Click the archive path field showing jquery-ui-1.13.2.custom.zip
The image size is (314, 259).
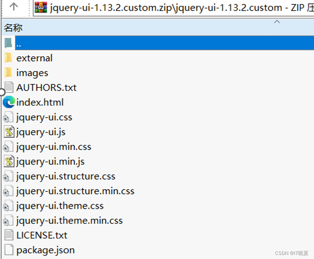click(173, 8)
